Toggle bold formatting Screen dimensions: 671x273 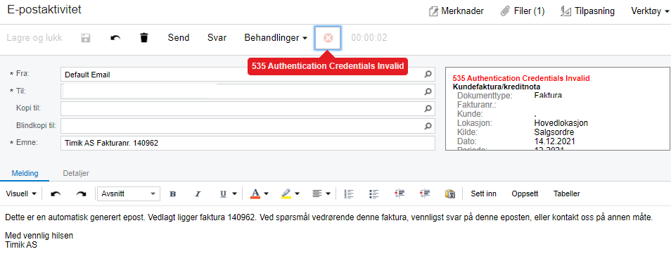(x=173, y=193)
